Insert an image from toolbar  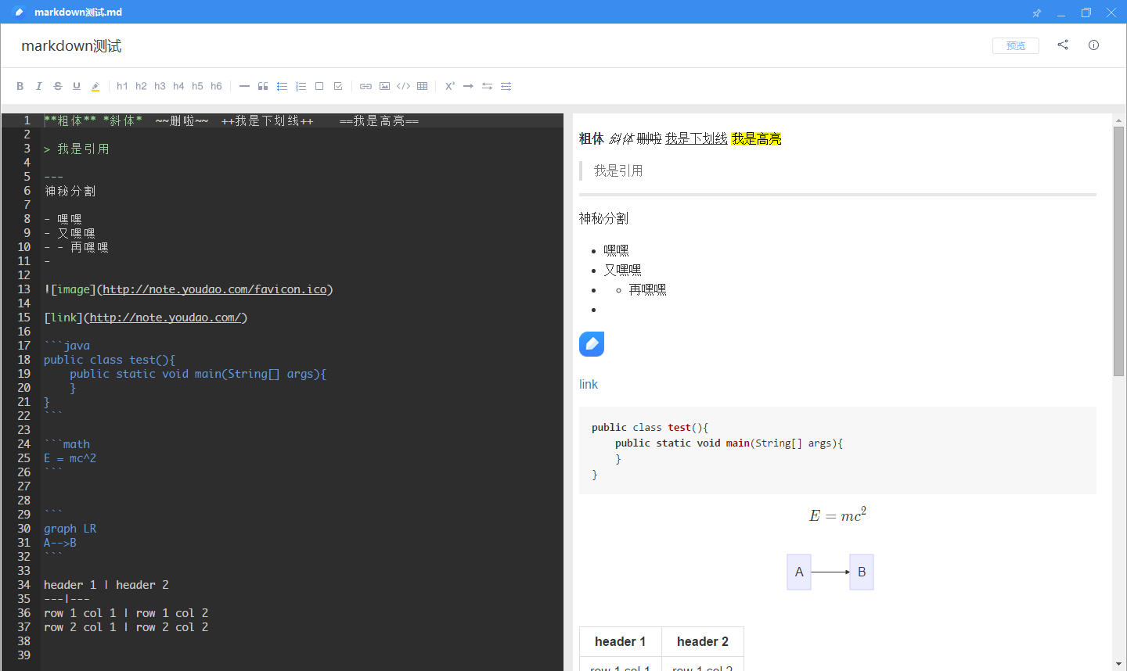point(384,86)
